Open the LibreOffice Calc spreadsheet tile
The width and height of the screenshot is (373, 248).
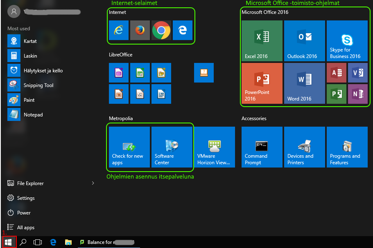(140, 73)
